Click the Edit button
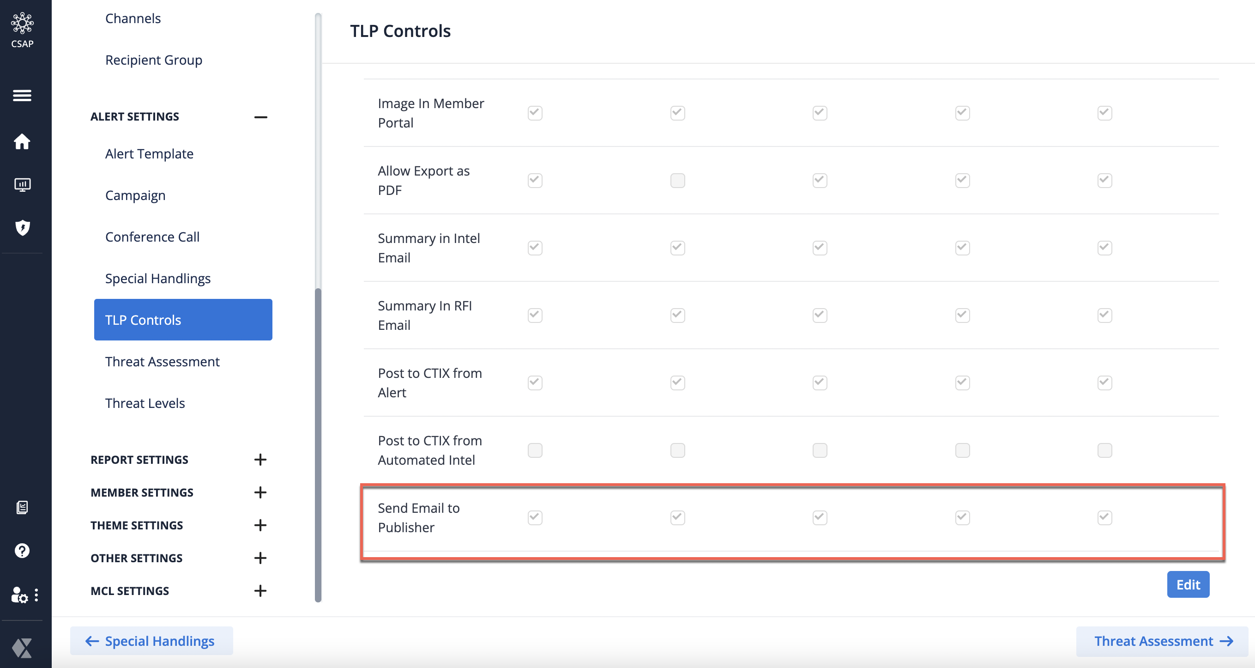This screenshot has width=1255, height=668. click(1188, 585)
